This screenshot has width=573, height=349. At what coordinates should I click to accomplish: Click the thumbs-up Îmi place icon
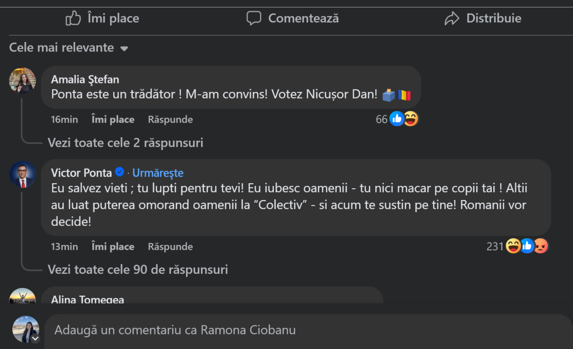tap(73, 18)
